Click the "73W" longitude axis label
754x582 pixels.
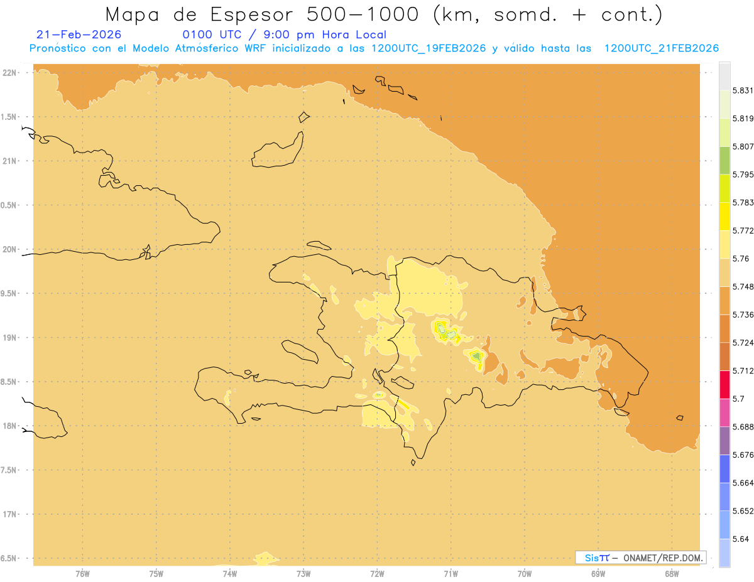[303, 574]
